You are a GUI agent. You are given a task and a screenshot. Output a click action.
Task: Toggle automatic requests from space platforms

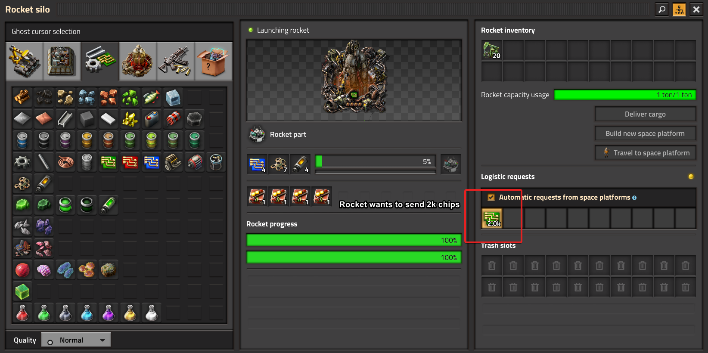pyautogui.click(x=491, y=198)
